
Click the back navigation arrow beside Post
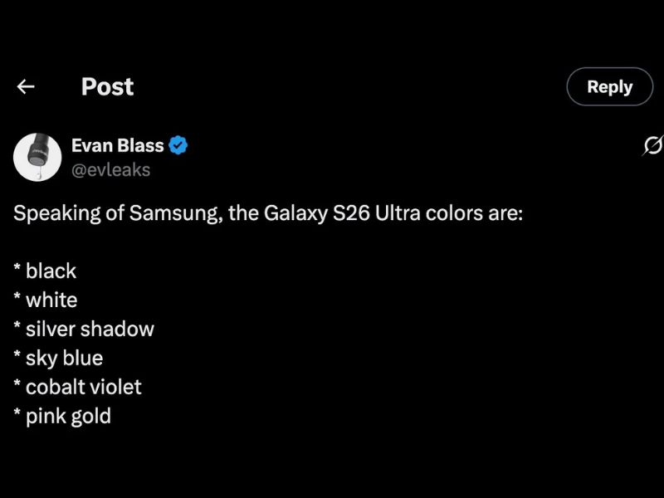coord(26,86)
